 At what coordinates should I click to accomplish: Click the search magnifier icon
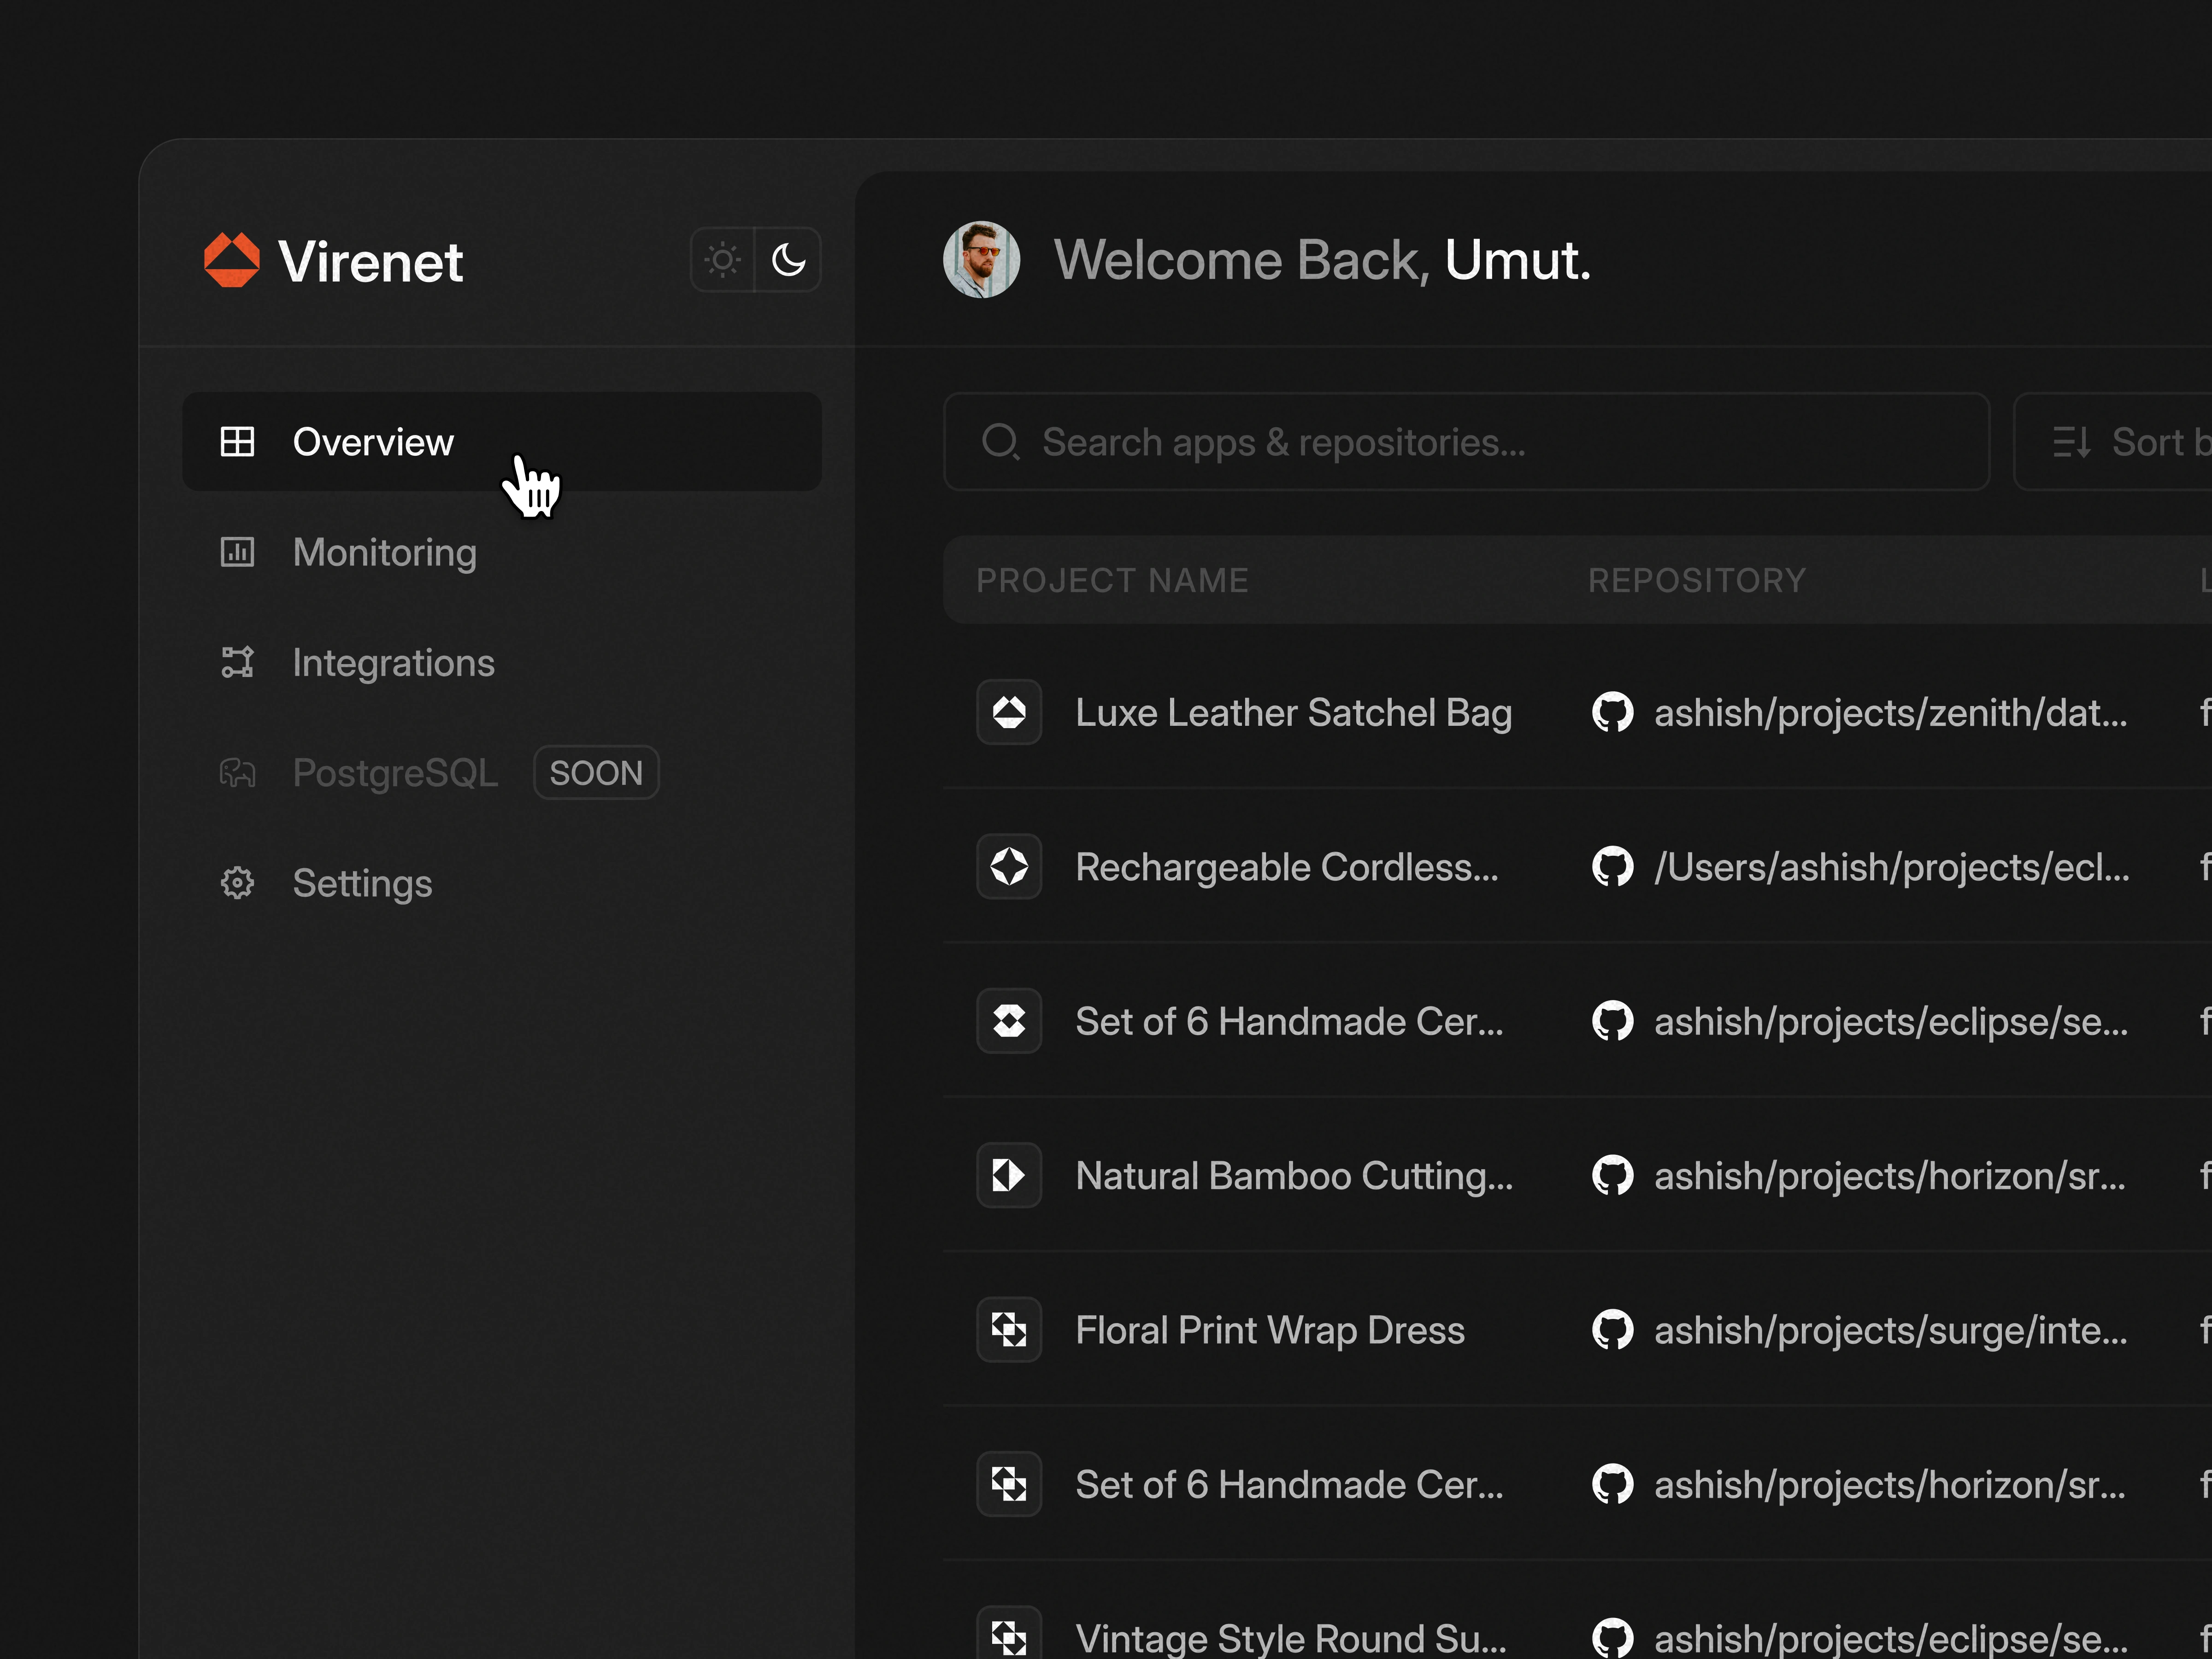click(1000, 442)
